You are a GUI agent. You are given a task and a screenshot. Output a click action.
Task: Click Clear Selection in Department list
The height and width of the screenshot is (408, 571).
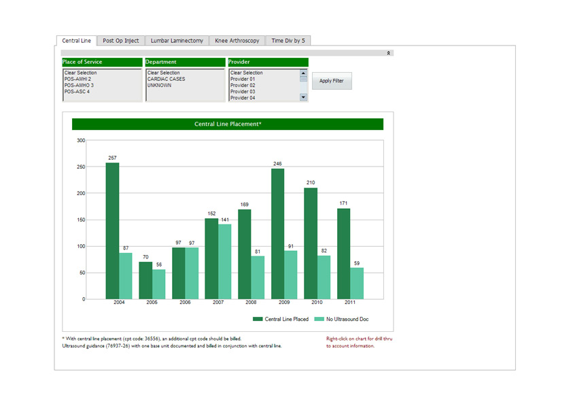(x=163, y=73)
